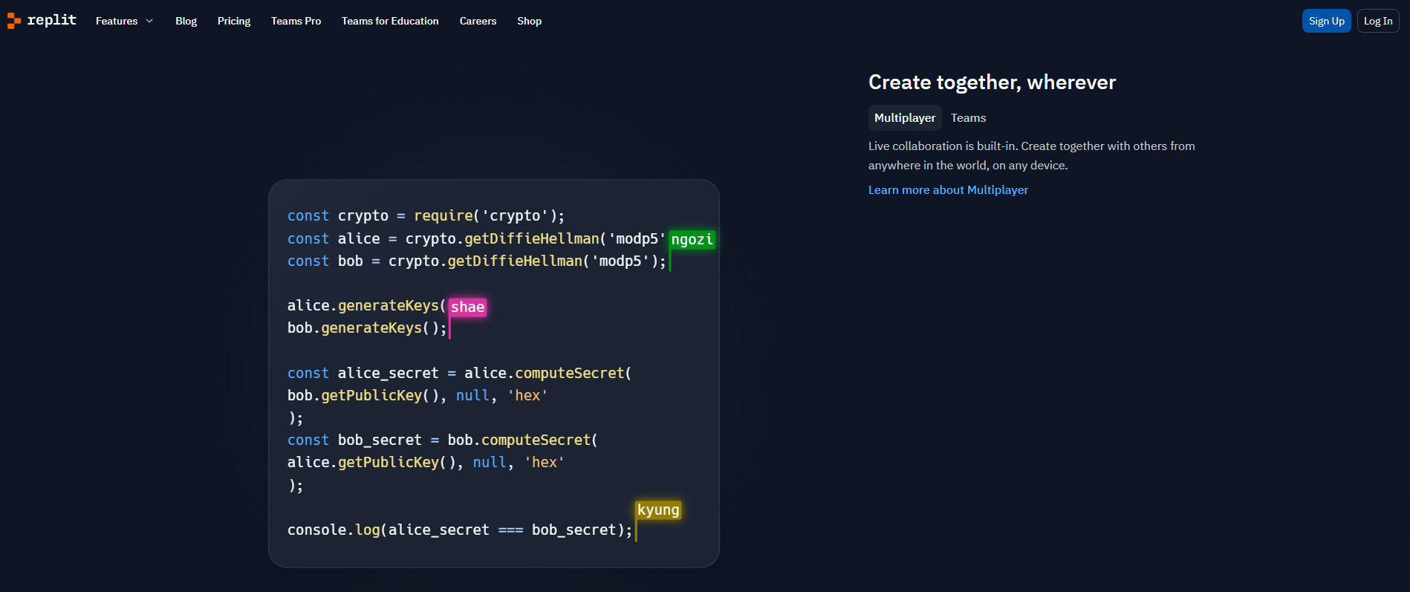
Task: Open the Blog page
Action: point(186,21)
